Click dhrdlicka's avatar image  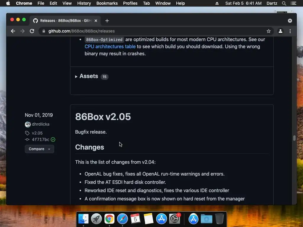[28, 124]
